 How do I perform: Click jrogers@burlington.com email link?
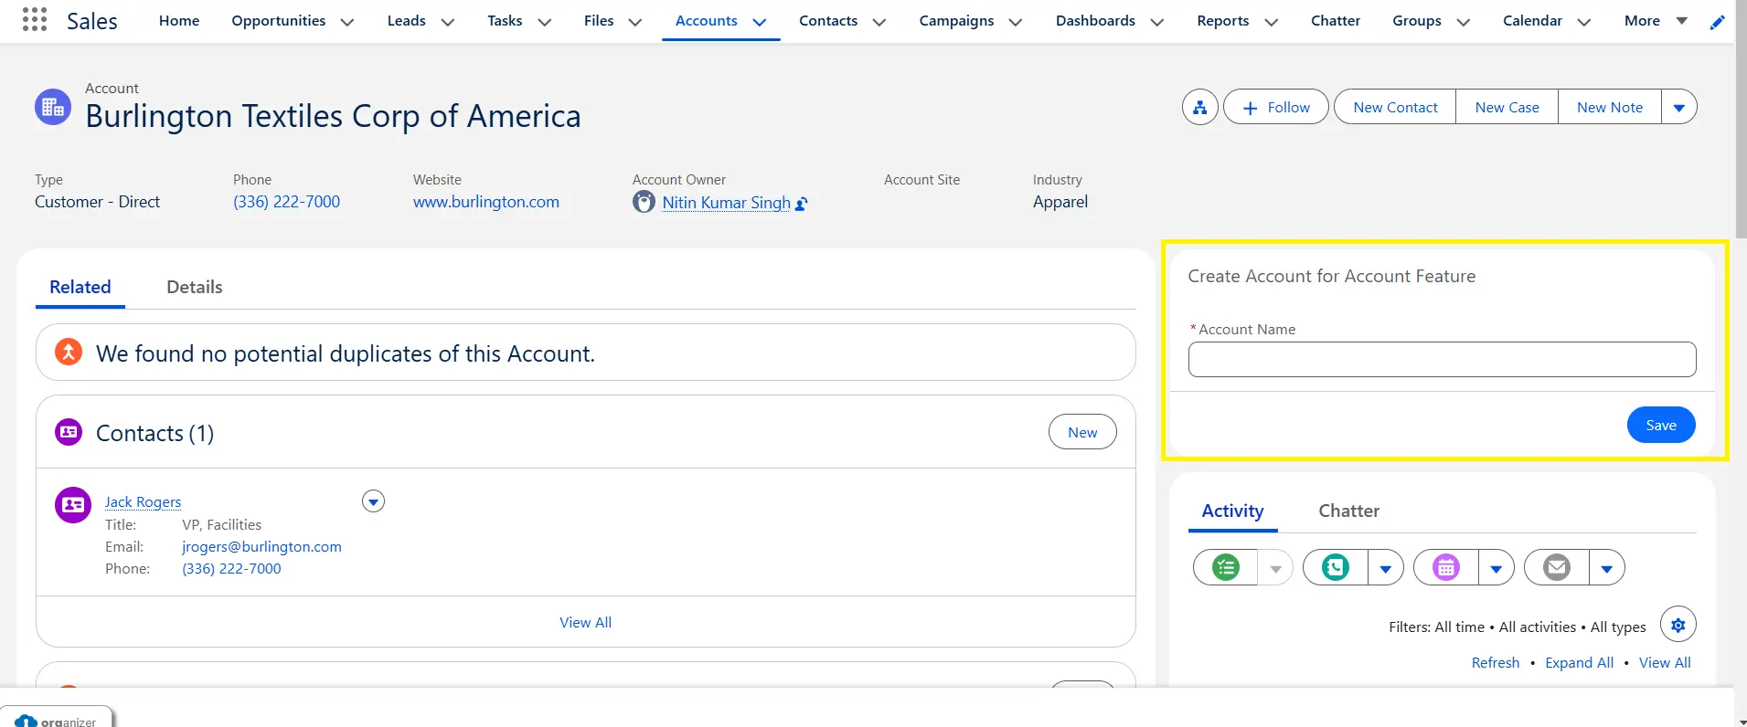(261, 546)
